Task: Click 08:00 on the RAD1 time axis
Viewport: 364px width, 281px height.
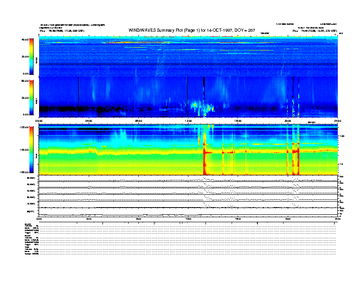Action: coord(138,121)
